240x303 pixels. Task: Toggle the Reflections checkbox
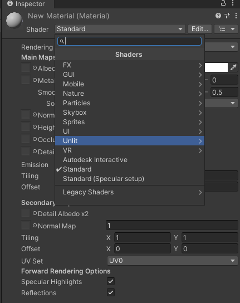click(x=111, y=292)
